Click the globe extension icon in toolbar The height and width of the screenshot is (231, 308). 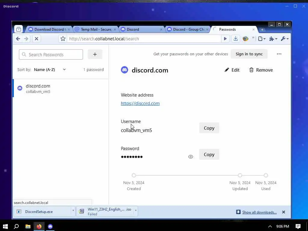[245, 39]
